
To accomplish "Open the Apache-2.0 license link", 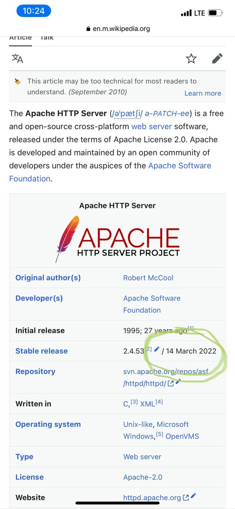I will click(x=143, y=477).
